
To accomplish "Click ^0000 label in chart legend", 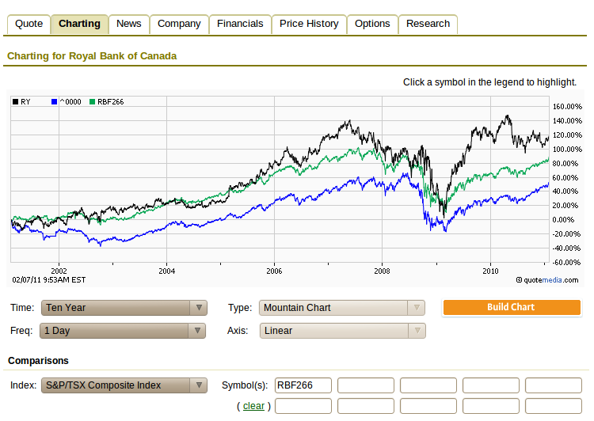I will point(70,102).
